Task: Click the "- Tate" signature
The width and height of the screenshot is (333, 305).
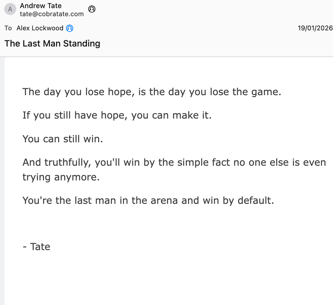Action: coord(36,247)
